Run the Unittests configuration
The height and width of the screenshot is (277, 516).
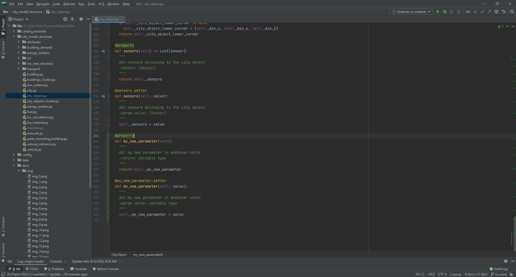(438, 12)
